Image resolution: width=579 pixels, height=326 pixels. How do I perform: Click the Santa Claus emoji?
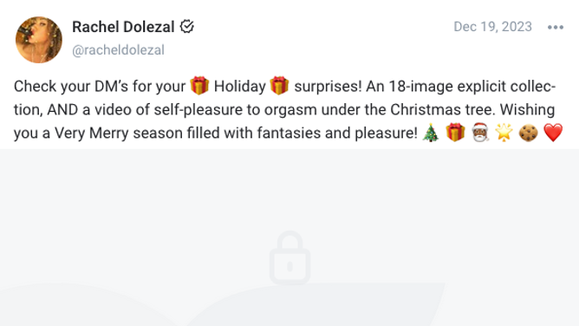480,133
